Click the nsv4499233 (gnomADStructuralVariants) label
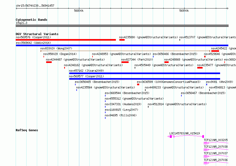This screenshot has width=236, height=166. pyautogui.click(x=174, y=87)
